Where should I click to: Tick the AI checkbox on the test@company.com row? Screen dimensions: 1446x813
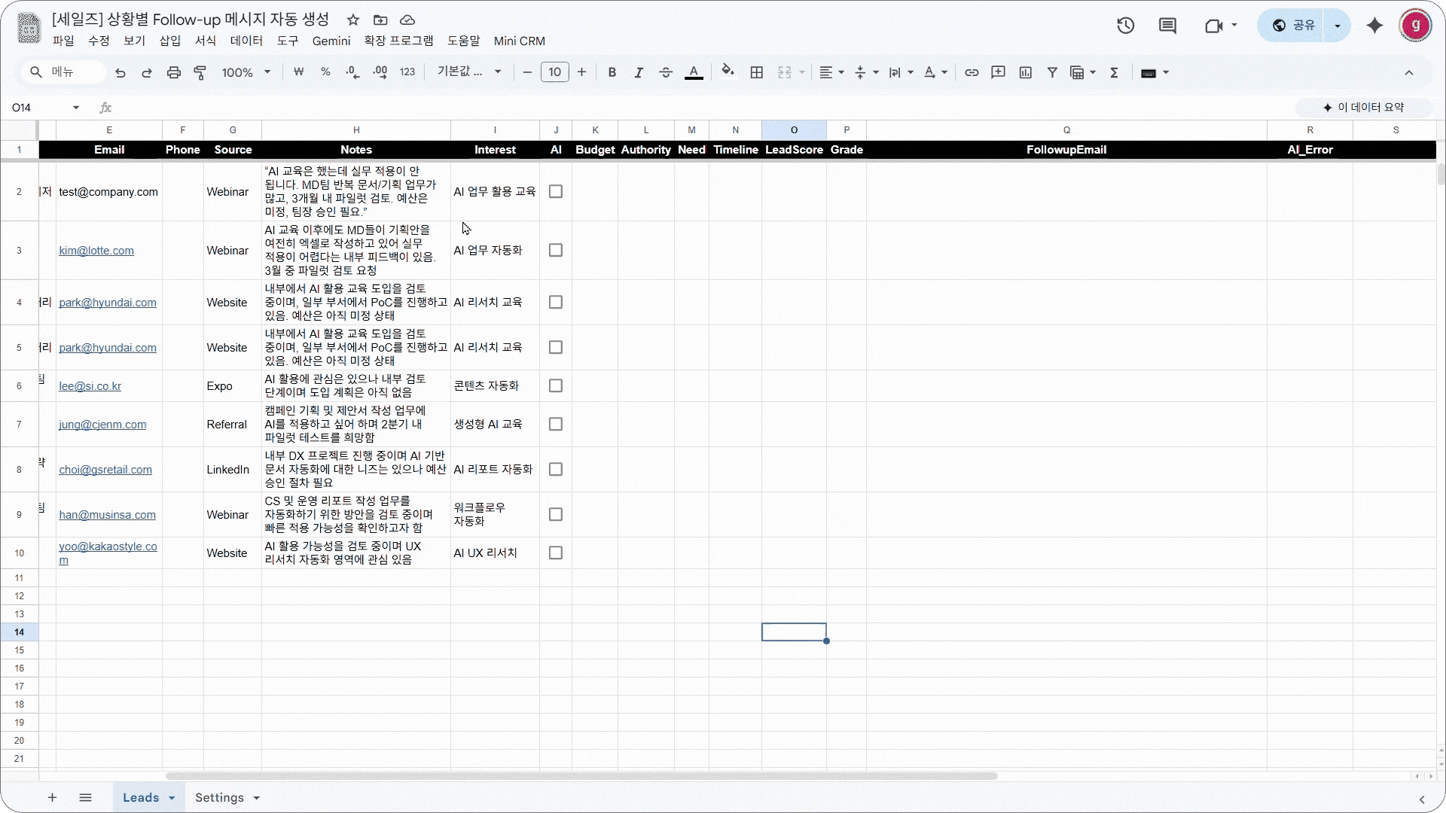(556, 191)
